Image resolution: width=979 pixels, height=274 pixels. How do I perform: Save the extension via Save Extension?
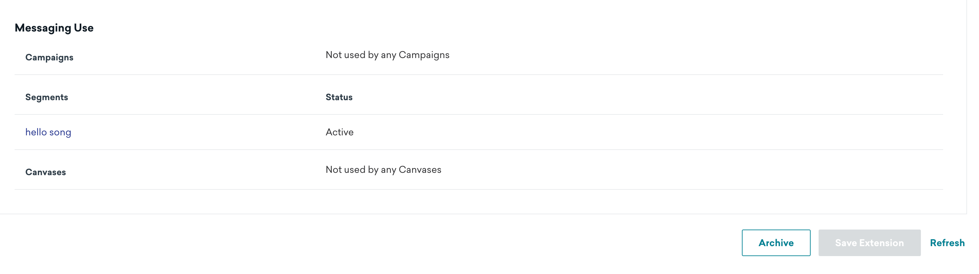[869, 243]
